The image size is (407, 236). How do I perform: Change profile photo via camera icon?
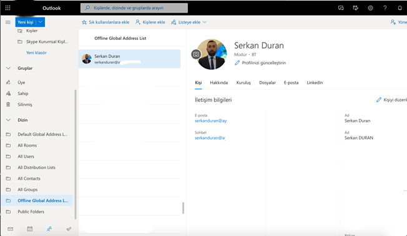click(x=196, y=54)
